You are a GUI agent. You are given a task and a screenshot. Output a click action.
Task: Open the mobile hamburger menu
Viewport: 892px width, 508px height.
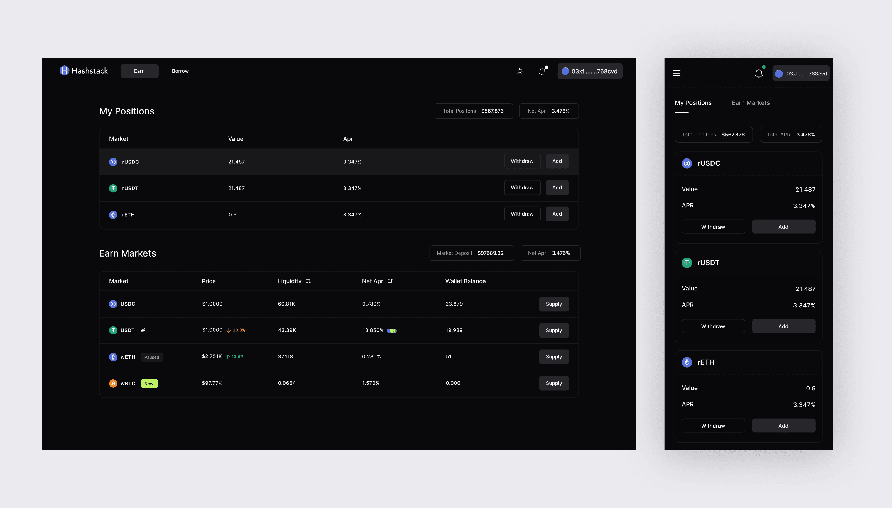[677, 73]
